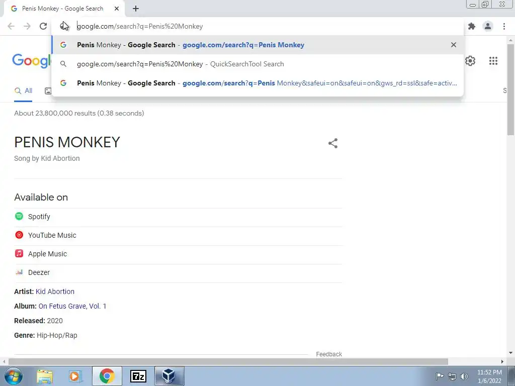515x386 pixels.
Task: Click the vertical scrollbar up arrow
Action: [510, 40]
